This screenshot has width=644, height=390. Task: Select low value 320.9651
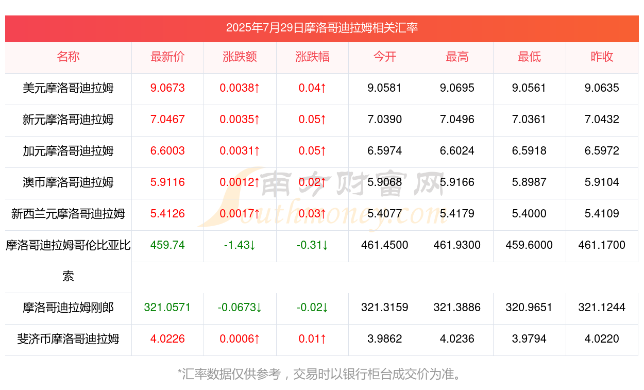pos(530,308)
